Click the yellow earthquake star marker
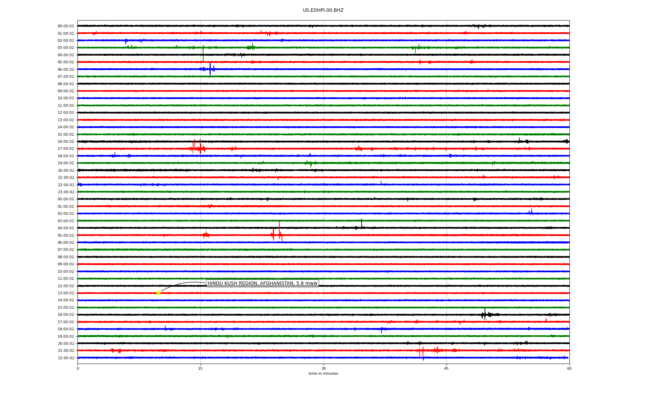Image resolution: width=647 pixels, height=404 pixels. (158, 293)
